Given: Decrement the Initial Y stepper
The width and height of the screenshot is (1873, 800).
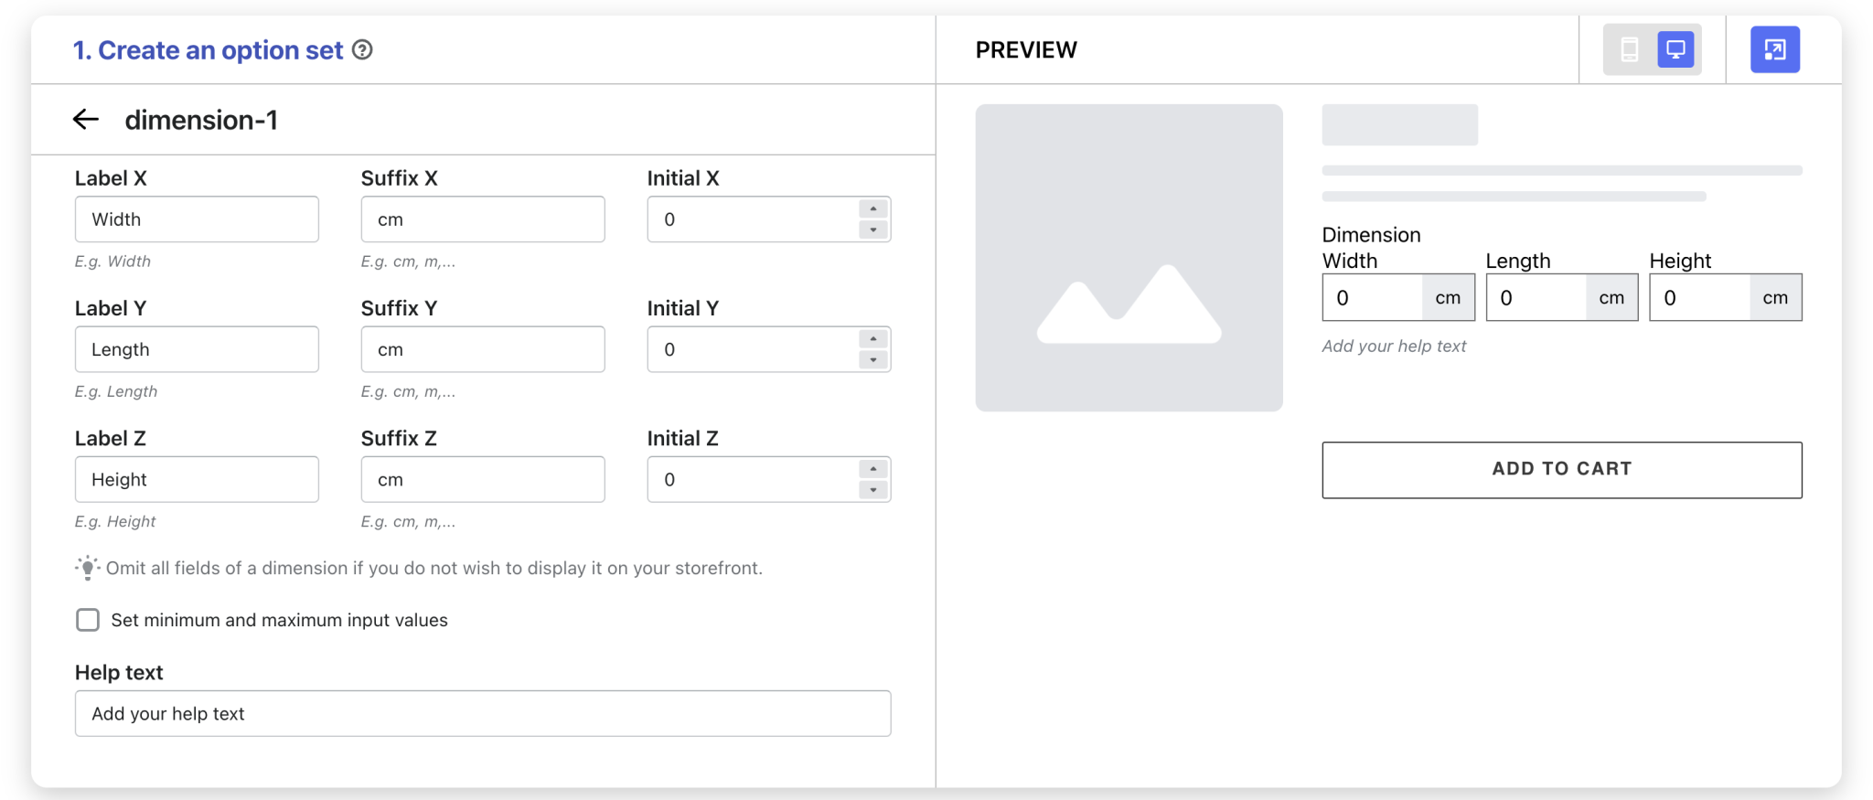Looking at the screenshot, I should [873, 360].
